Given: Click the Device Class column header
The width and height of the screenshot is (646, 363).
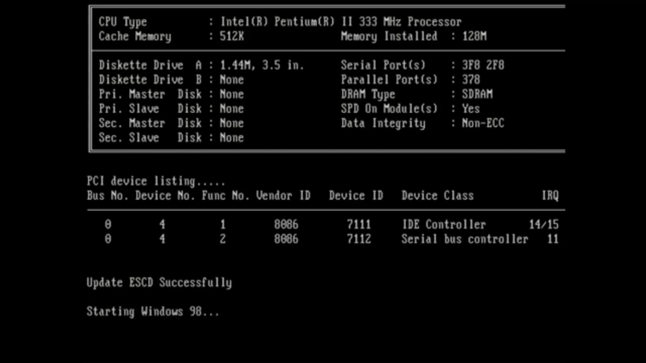Looking at the screenshot, I should click(x=437, y=196).
